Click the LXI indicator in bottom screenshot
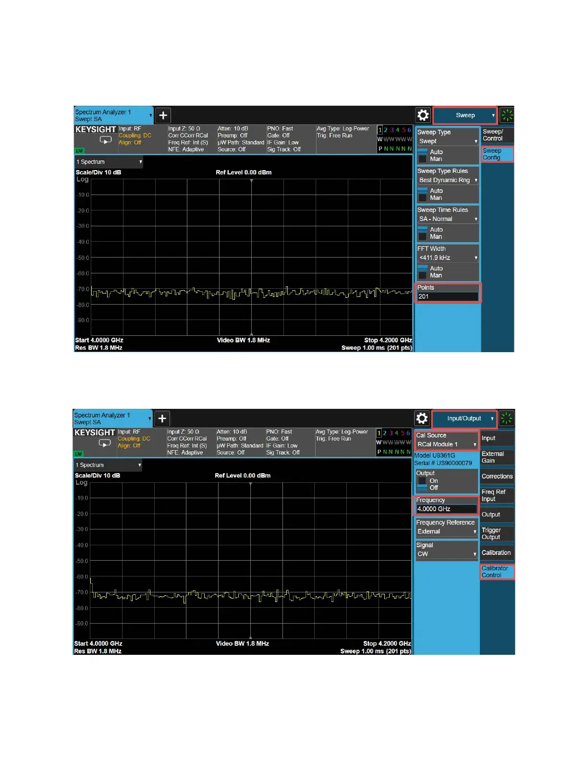The image size is (588, 761). 78,454
